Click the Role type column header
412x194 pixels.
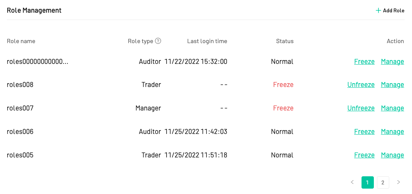click(140, 41)
